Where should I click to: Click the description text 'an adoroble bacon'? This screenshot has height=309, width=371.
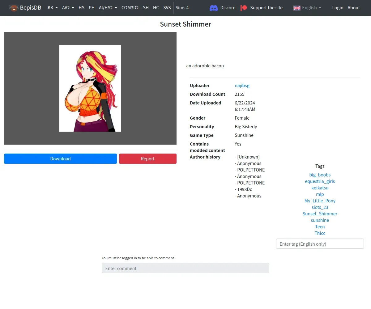pyautogui.click(x=205, y=66)
